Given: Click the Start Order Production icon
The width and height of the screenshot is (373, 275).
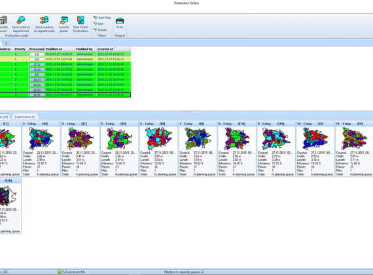Looking at the screenshot, I should point(80,20).
